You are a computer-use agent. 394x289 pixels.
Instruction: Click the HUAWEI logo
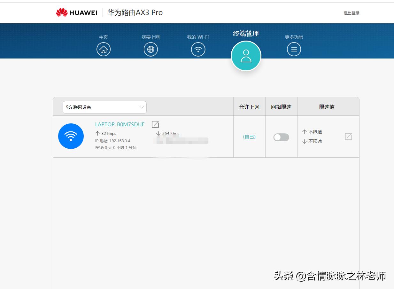pyautogui.click(x=77, y=12)
